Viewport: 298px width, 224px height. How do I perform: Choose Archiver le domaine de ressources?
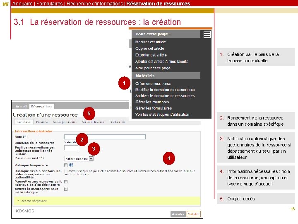click(x=165, y=96)
